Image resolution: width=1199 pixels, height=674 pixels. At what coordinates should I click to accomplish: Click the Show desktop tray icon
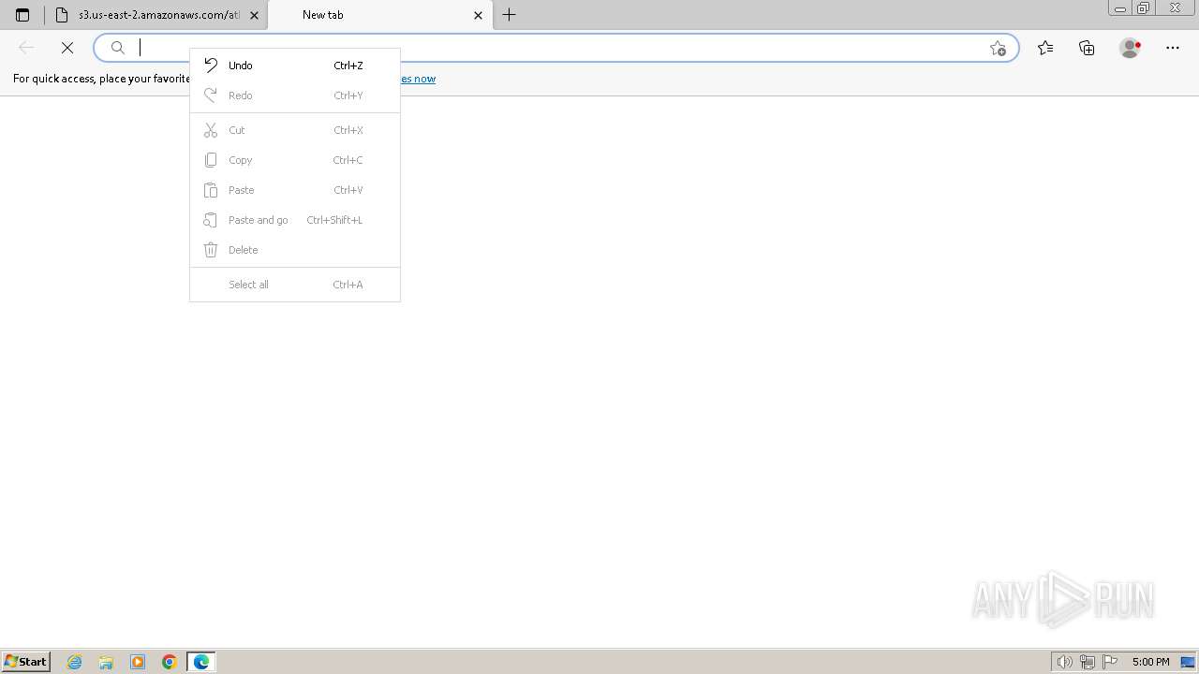click(x=1188, y=662)
